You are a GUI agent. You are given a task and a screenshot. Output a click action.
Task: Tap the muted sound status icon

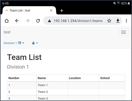tap(115, 3)
